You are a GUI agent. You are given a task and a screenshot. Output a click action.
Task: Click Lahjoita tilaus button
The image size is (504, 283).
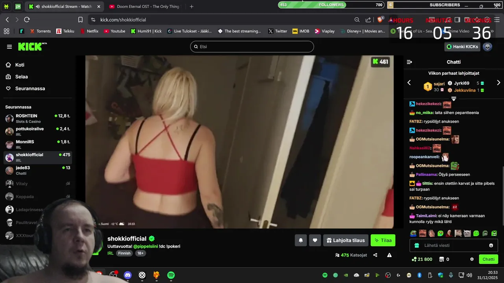tap(346, 240)
